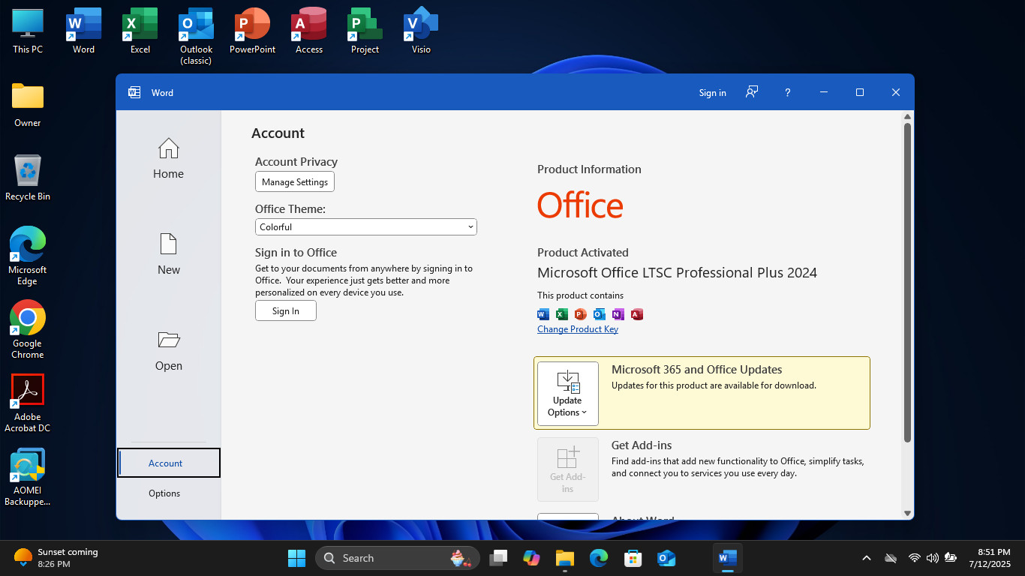Screen dimensions: 1025x576
Task: Select the Account backstage tab
Action: point(169,463)
